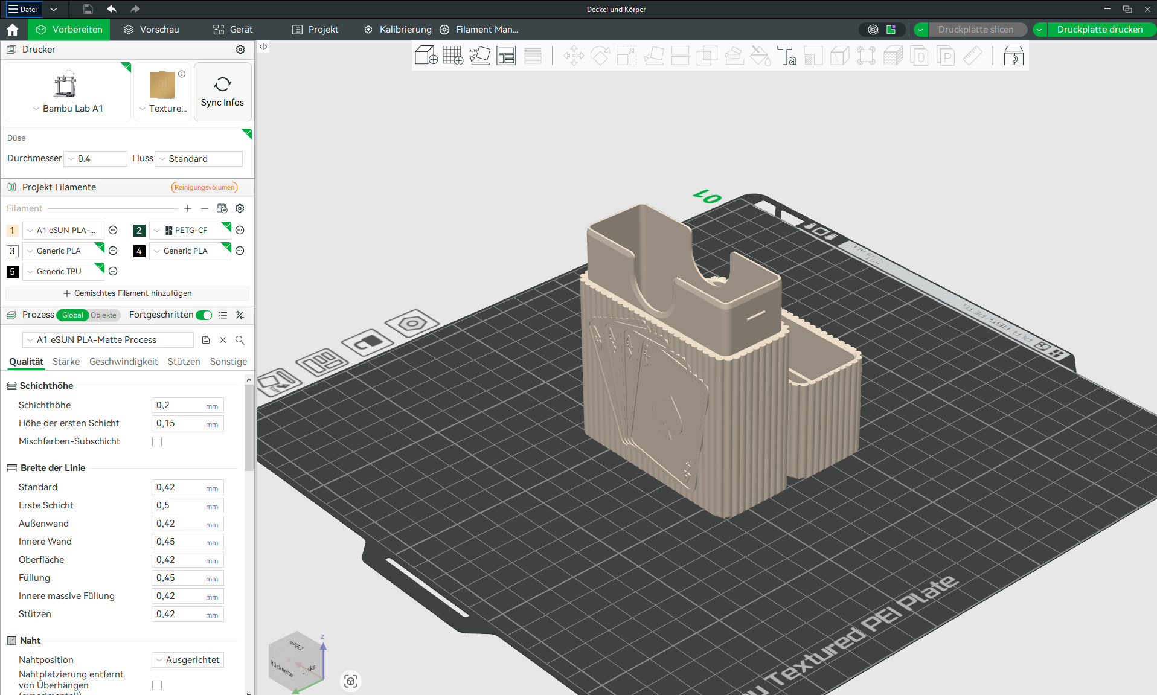The height and width of the screenshot is (695, 1157).
Task: Remove a filament with the minus icon
Action: [x=205, y=208]
